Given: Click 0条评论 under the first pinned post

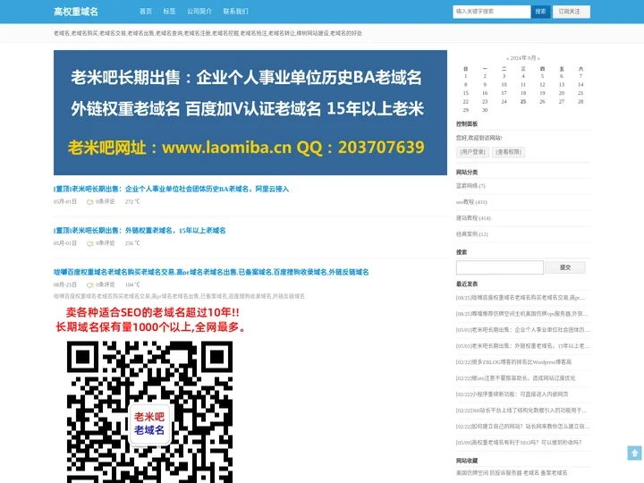Looking at the screenshot, I should (x=106, y=201).
